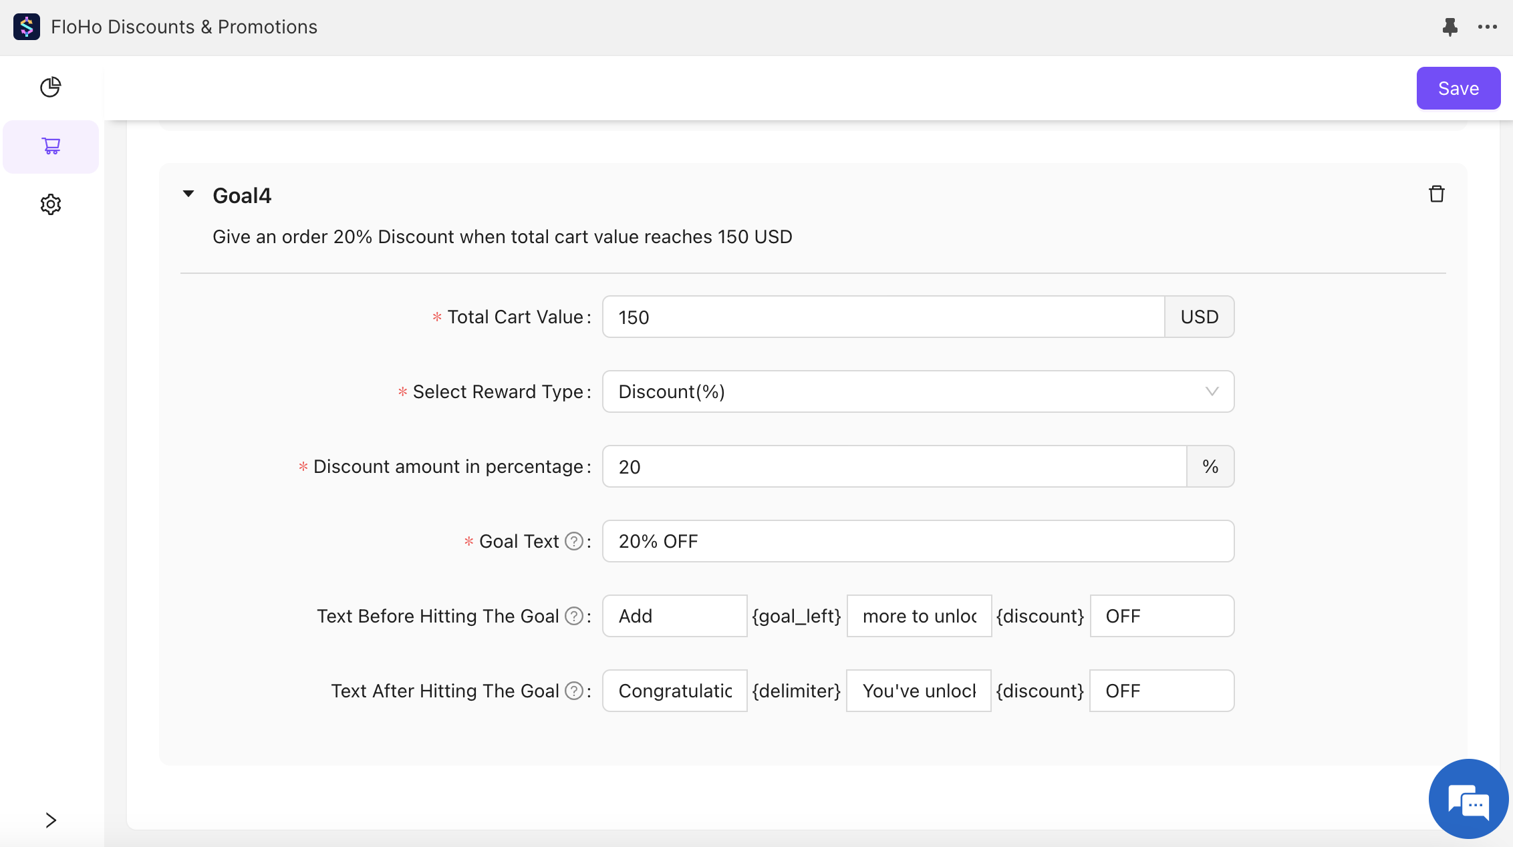Click the FloHo app logo icon
1513x847 pixels.
tap(27, 27)
